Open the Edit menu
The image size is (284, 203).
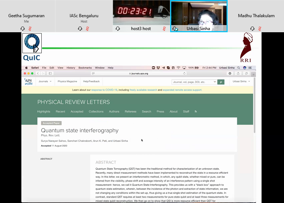(x=52, y=68)
